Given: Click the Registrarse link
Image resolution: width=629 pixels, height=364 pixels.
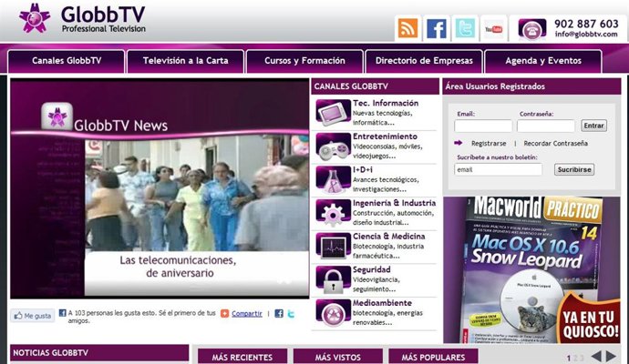Looking at the screenshot, I should (489, 144).
